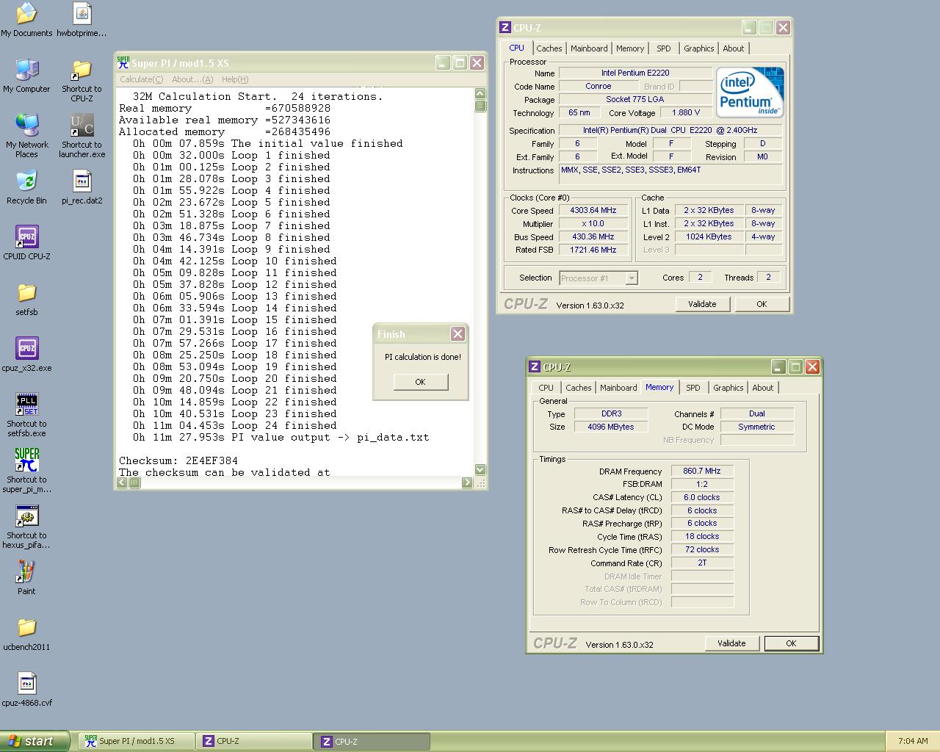This screenshot has width=940, height=752.
Task: Open the Help menu in Super PI
Action: coord(235,79)
